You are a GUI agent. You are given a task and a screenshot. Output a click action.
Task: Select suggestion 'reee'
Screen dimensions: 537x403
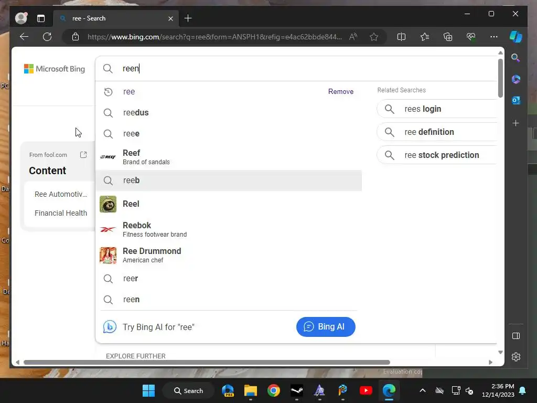pos(229,134)
